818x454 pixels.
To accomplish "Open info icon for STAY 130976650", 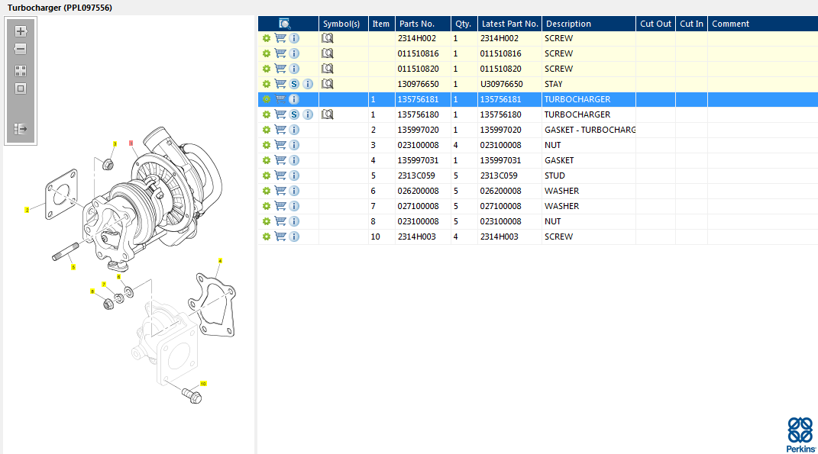I will [x=308, y=84].
